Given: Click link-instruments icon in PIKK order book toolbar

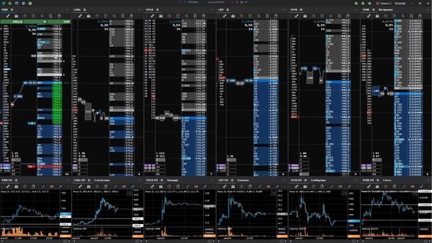Looking at the screenshot, I should (x=8, y=16).
